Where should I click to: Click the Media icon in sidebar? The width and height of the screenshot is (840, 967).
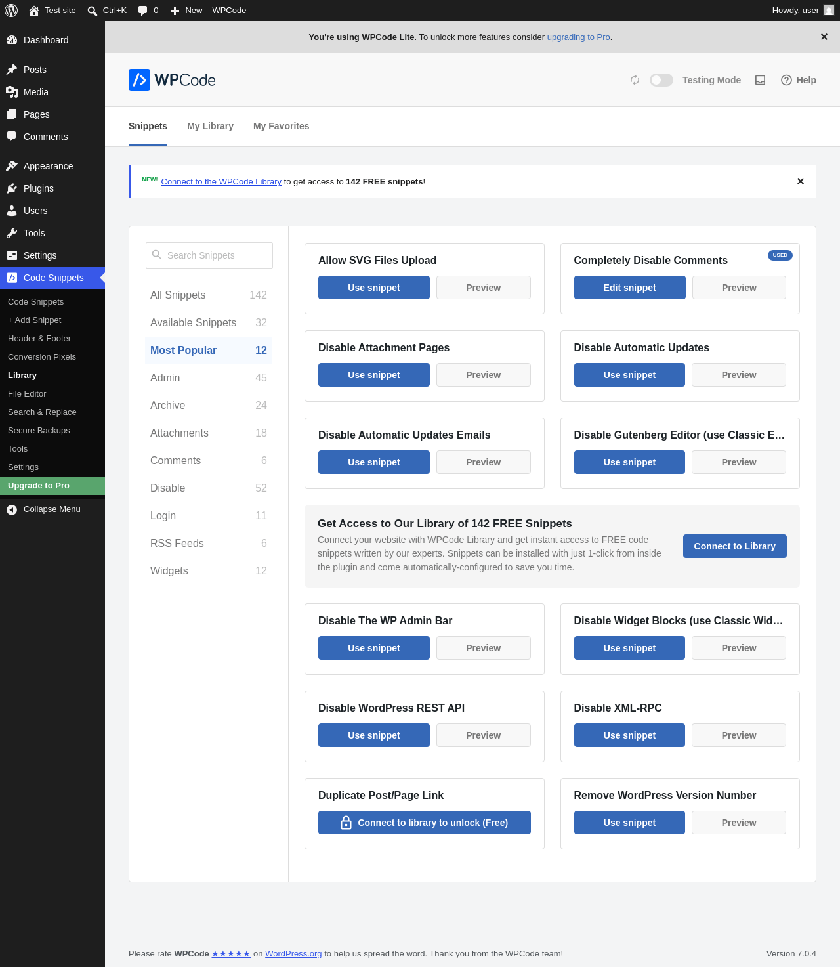[12, 92]
